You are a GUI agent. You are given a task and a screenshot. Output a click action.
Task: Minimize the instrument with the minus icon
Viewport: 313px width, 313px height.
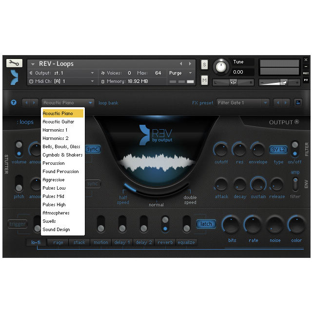(306, 66)
